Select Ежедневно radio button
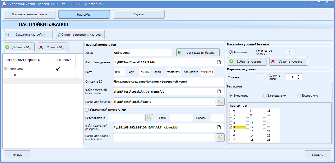335x163 pixels. click(x=231, y=96)
